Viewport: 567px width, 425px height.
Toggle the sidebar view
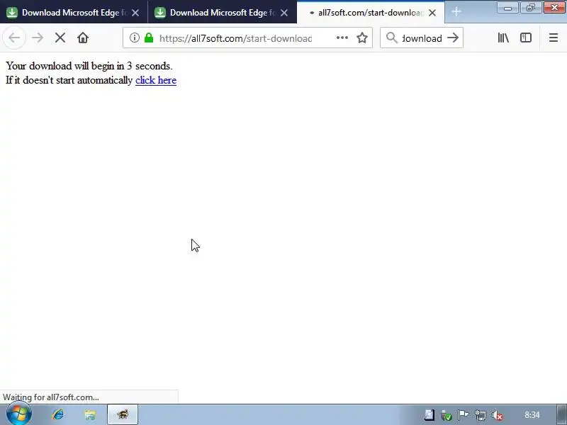tap(526, 38)
